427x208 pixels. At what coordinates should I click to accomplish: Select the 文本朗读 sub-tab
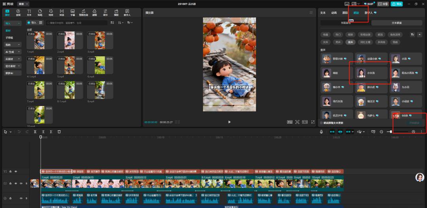(397, 23)
